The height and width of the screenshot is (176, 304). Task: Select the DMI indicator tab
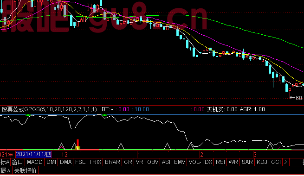tap(51, 162)
